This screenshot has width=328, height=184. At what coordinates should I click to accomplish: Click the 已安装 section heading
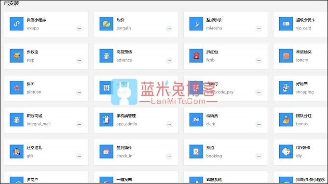pos(12,3)
